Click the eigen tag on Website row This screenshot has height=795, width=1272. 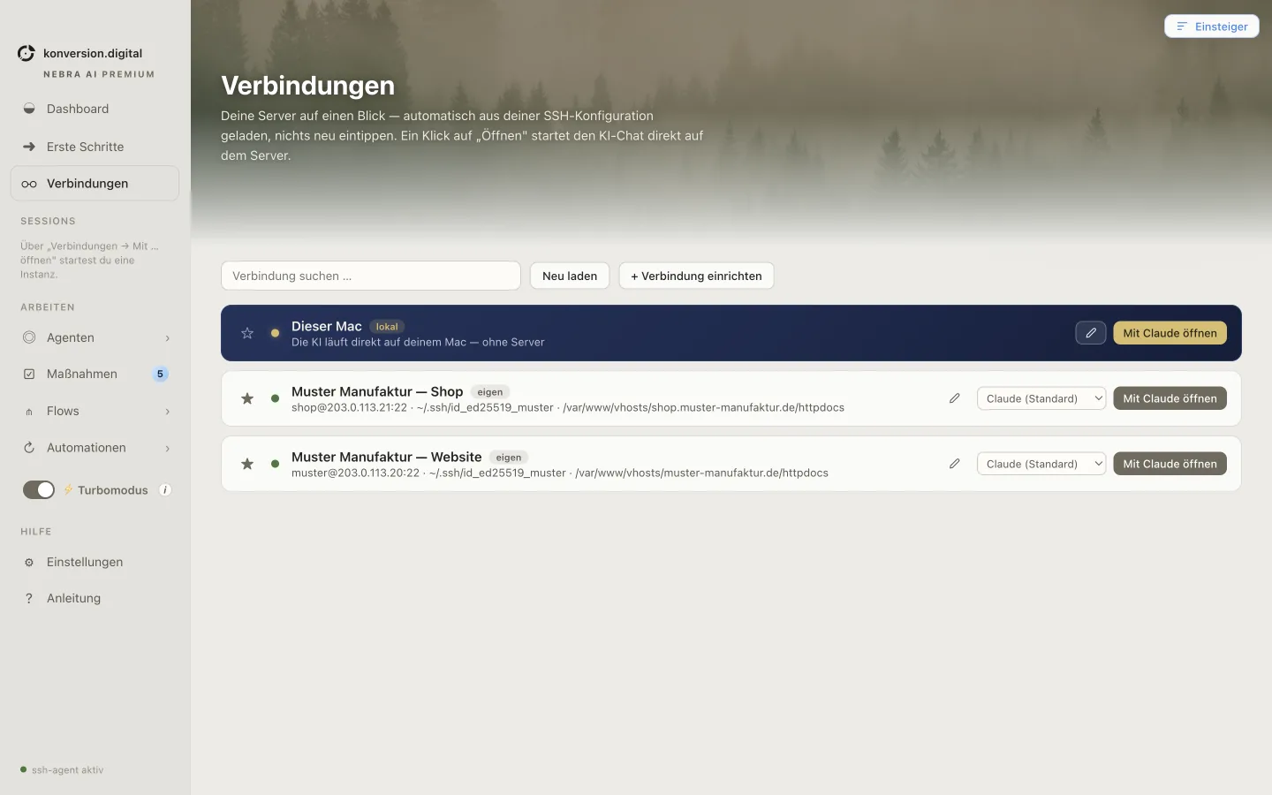point(509,458)
